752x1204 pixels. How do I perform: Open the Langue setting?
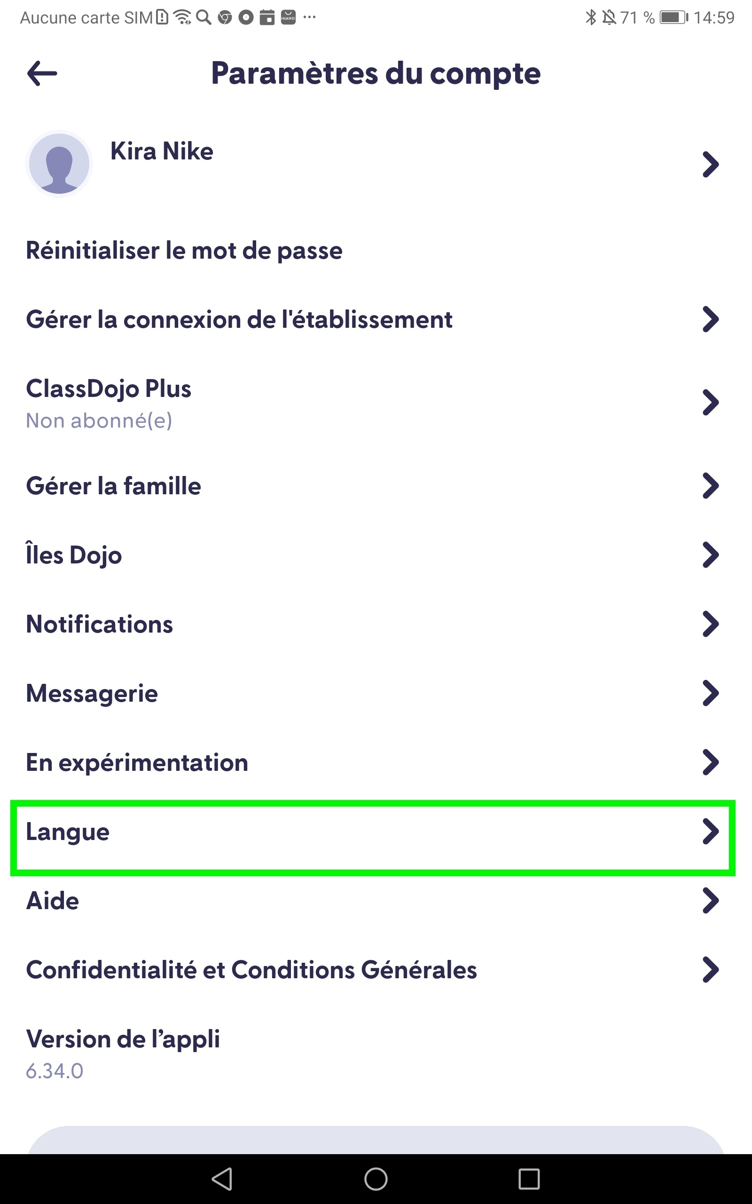click(x=68, y=832)
